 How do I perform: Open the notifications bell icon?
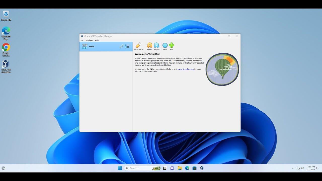point(317,168)
